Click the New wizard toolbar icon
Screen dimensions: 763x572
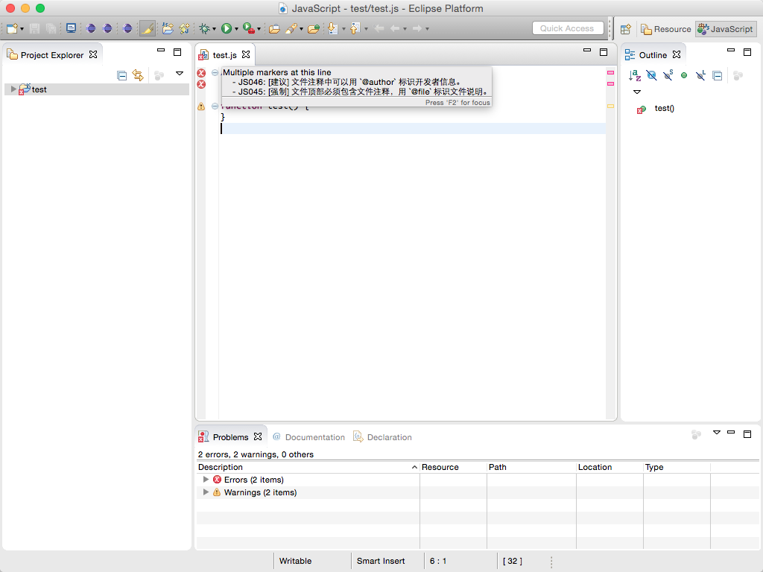click(x=12, y=29)
